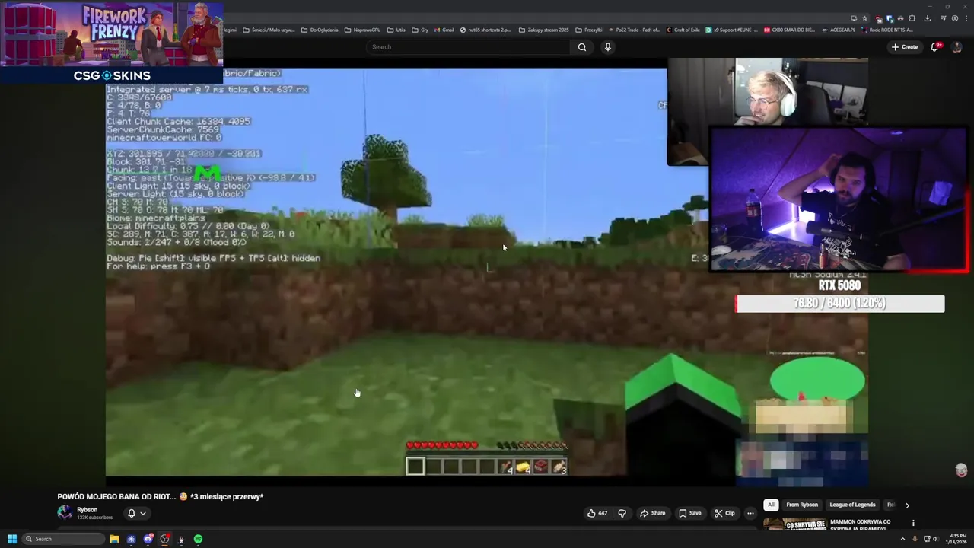Image resolution: width=974 pixels, height=548 pixels.
Task: Click the Clip scissors button
Action: 724,513
